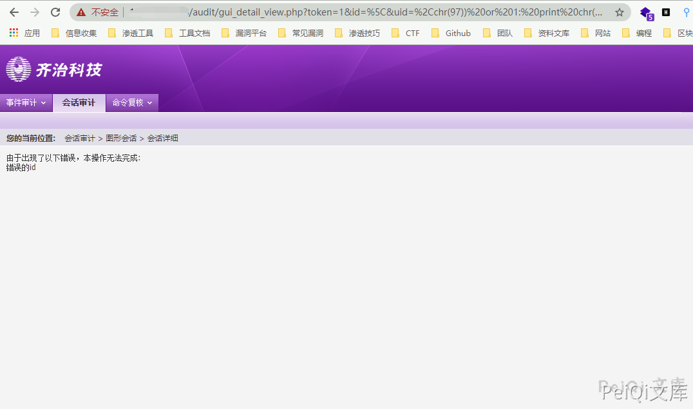Click 图形会话 in the breadcrumb path

[121, 138]
